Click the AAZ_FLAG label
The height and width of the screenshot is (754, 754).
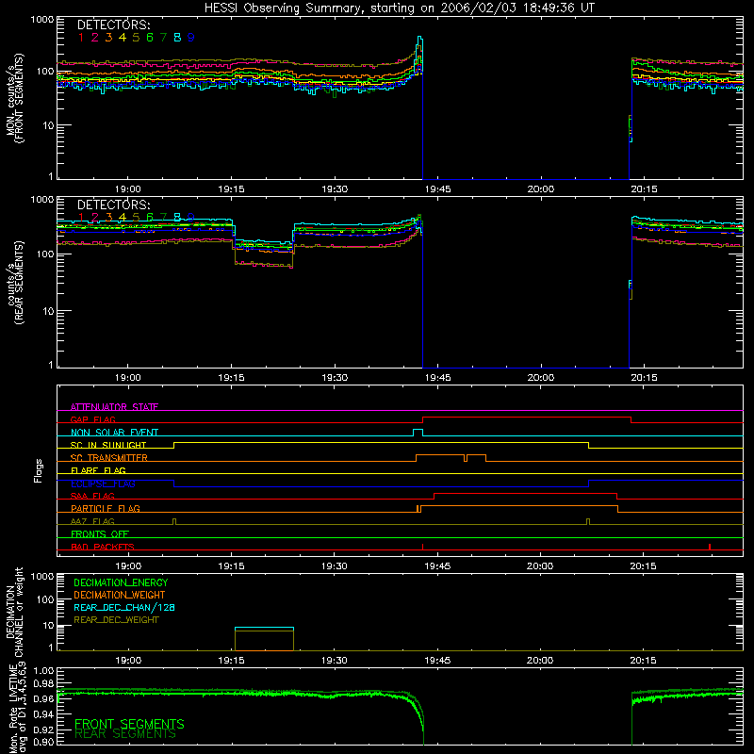(x=92, y=521)
